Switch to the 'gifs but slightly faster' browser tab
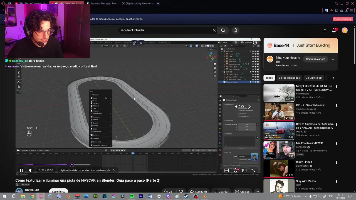This screenshot has height=200, width=356. [138, 3]
